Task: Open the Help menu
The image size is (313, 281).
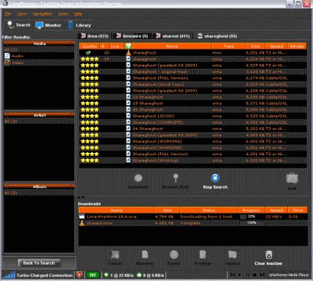Action: [78, 14]
